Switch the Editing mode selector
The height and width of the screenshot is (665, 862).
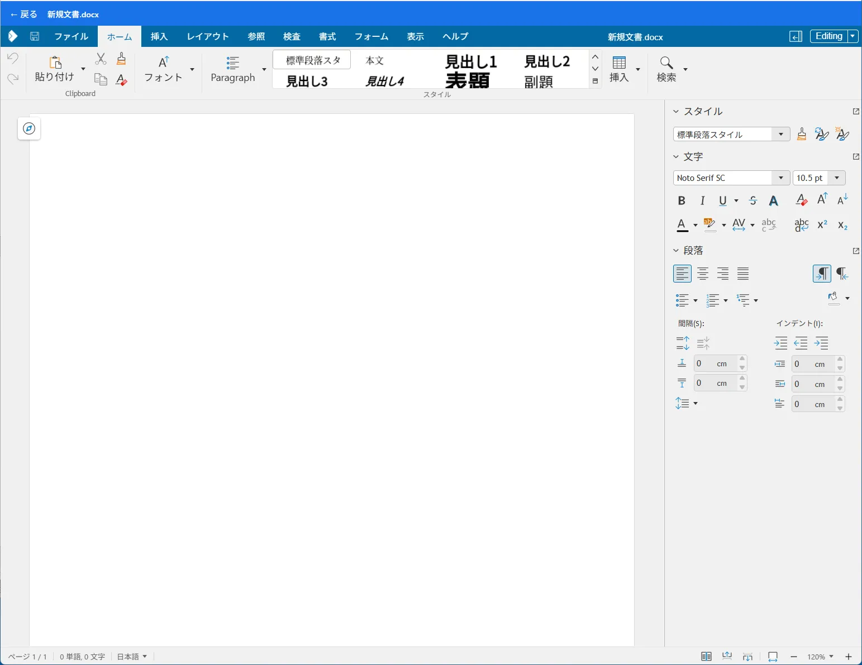(829, 36)
